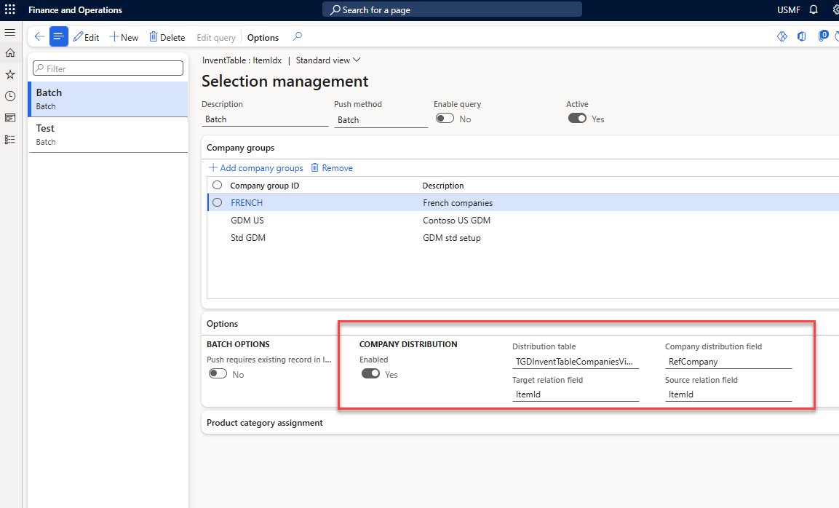Viewport: 839px width, 508px height.
Task: Toggle the Active switch off
Action: point(577,119)
